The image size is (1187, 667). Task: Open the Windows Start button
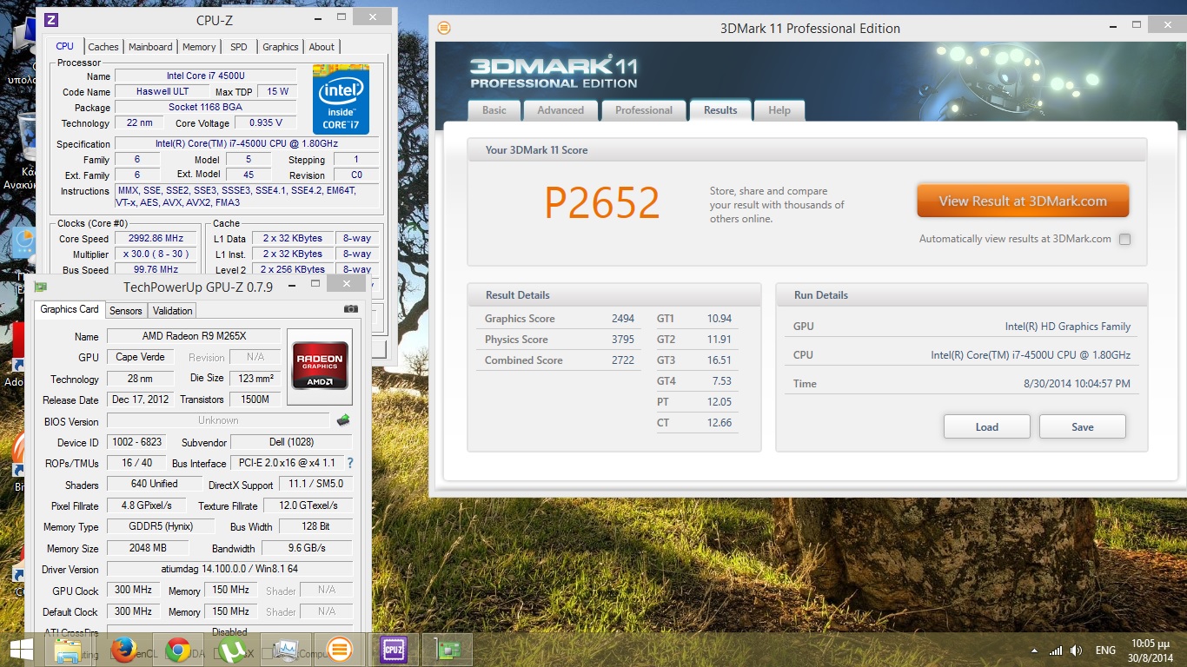point(21,650)
